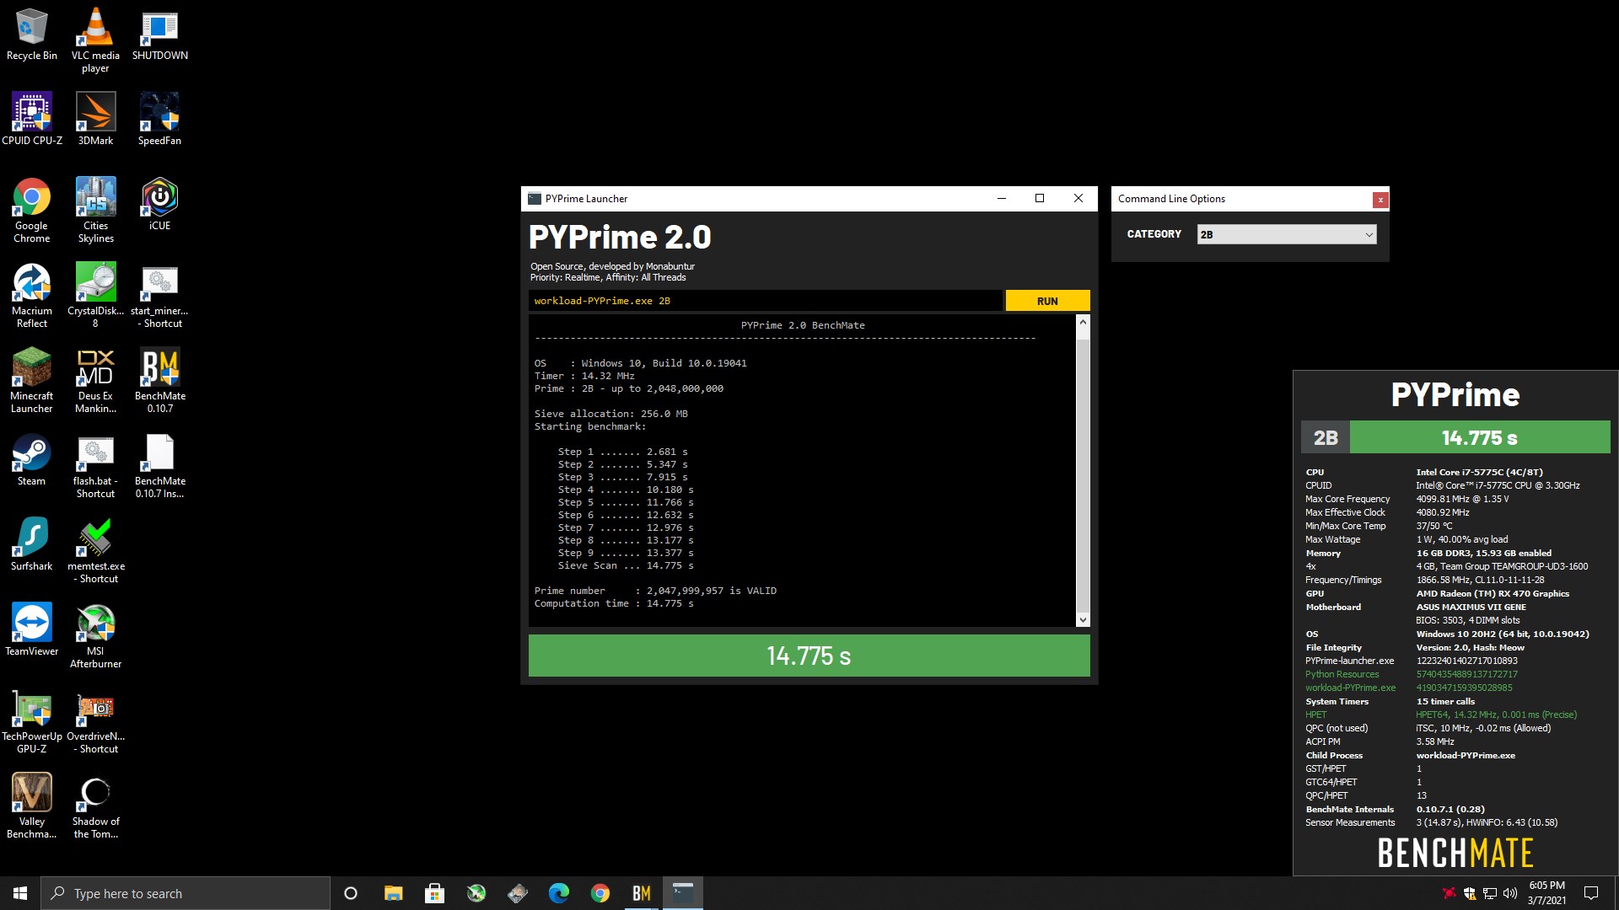
Task: Open Google Chrome desktop shortcut
Action: click(32, 211)
